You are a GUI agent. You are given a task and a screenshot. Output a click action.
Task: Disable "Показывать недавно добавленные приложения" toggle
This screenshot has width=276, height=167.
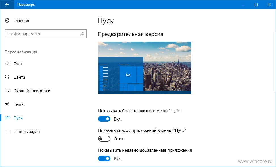[104, 159]
